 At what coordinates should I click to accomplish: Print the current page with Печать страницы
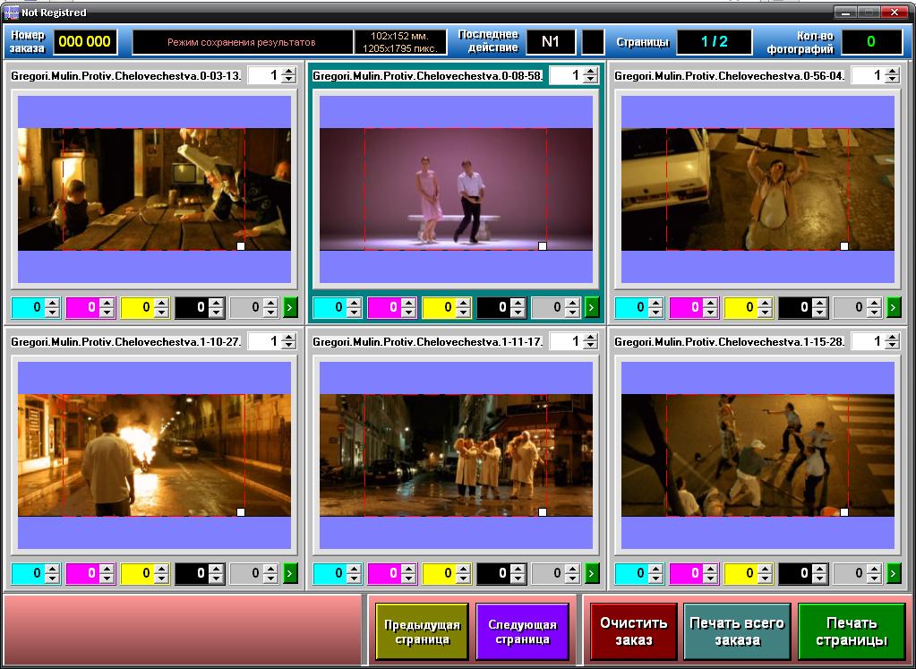click(851, 631)
